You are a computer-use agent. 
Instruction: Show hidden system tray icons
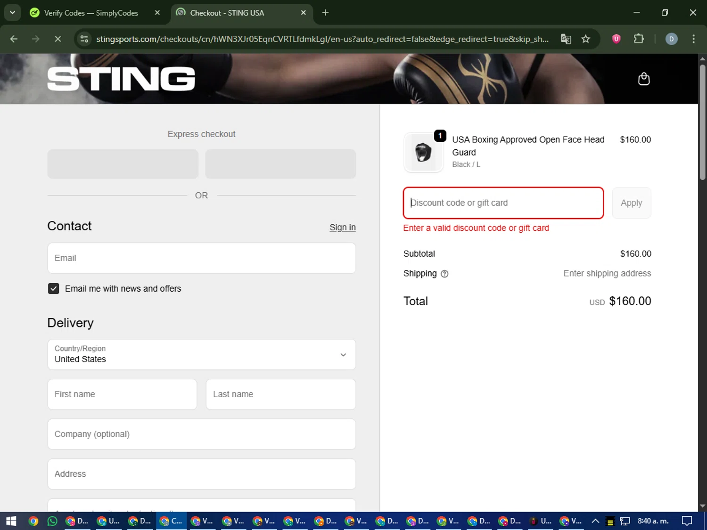point(595,521)
